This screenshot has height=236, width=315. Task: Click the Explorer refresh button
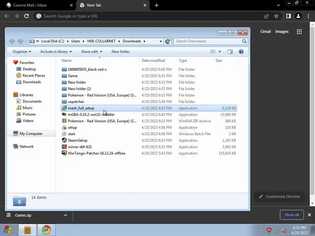168,41
